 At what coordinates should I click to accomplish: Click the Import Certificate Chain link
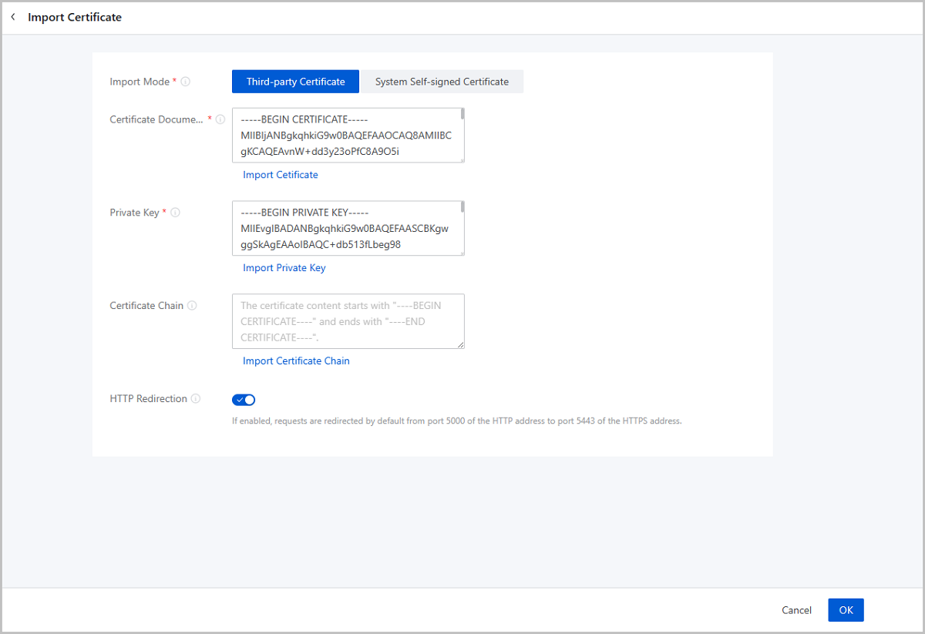pyautogui.click(x=296, y=361)
